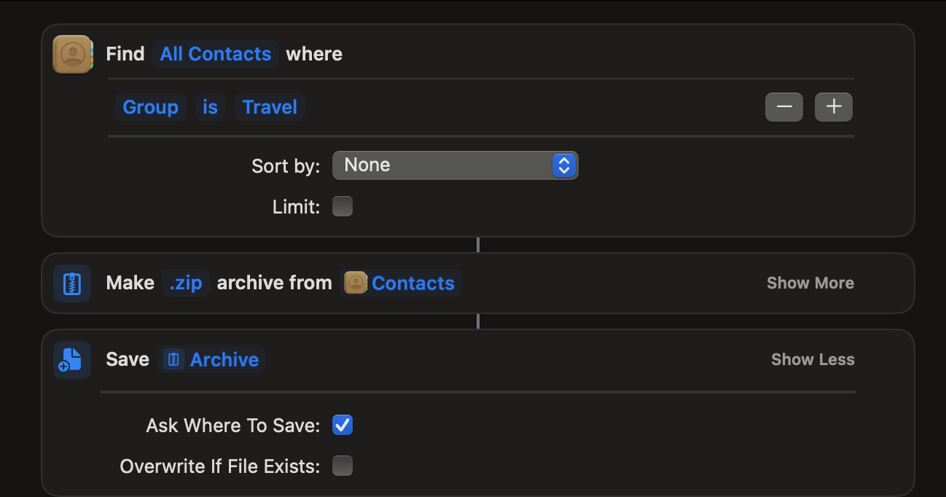Open the Sort by dropdown
The height and width of the screenshot is (497, 946).
coord(455,165)
